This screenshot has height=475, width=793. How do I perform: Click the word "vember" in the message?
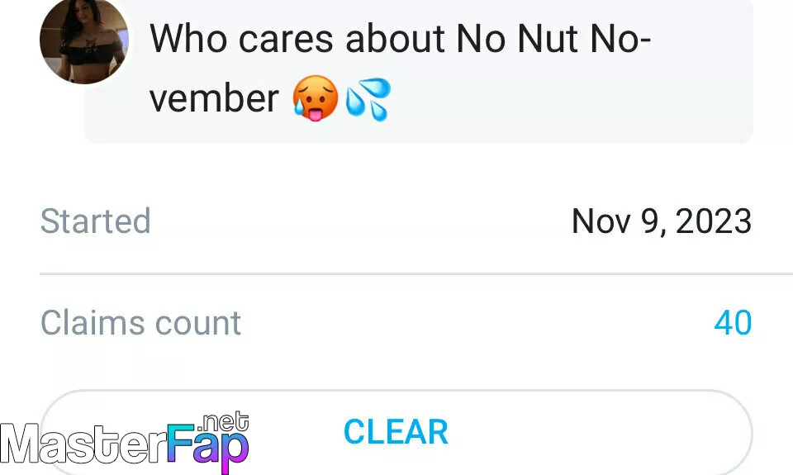click(x=214, y=98)
